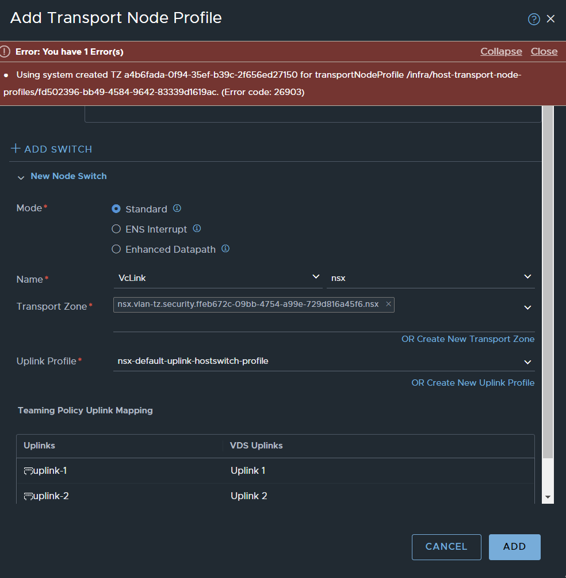Show info for Enhanced Datapath mode

tap(225, 249)
